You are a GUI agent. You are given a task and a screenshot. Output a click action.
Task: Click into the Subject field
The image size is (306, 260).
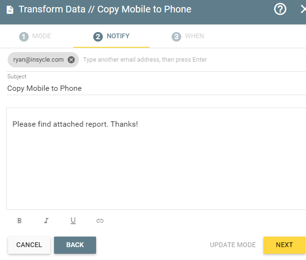(156, 88)
